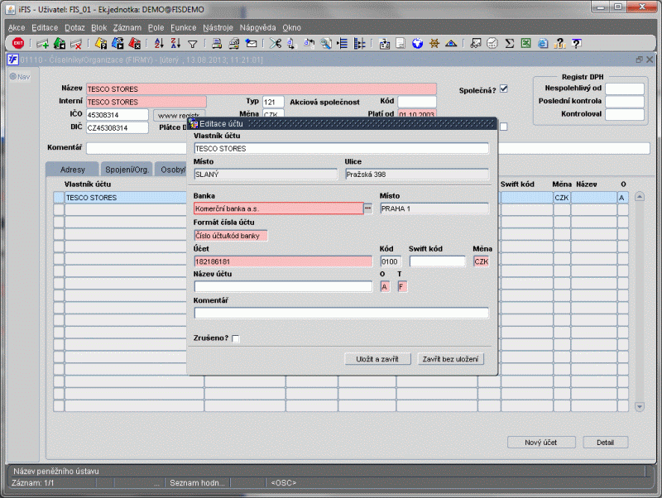Click the clock history icon
662x498 pixels.
coord(492,43)
